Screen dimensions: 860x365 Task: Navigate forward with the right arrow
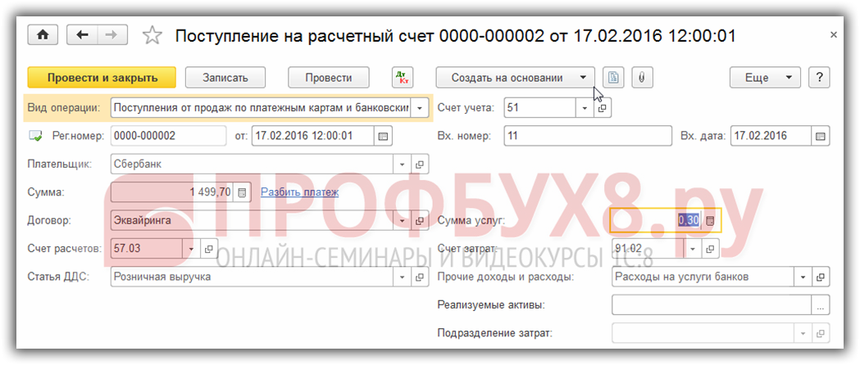(112, 34)
